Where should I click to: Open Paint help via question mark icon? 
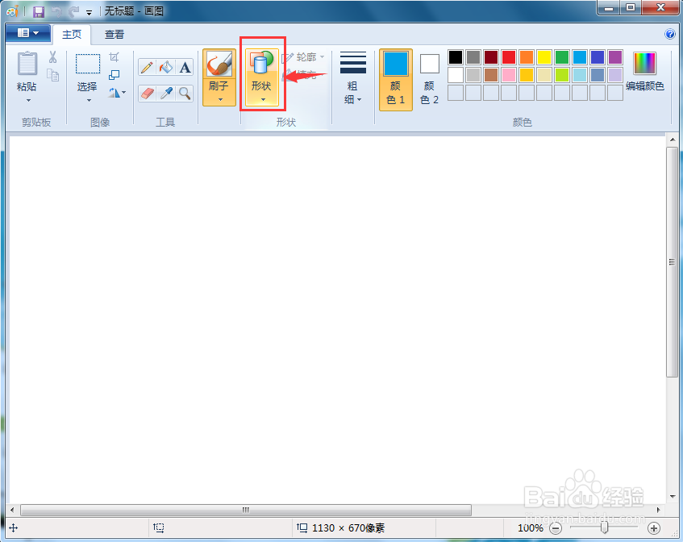tap(670, 34)
